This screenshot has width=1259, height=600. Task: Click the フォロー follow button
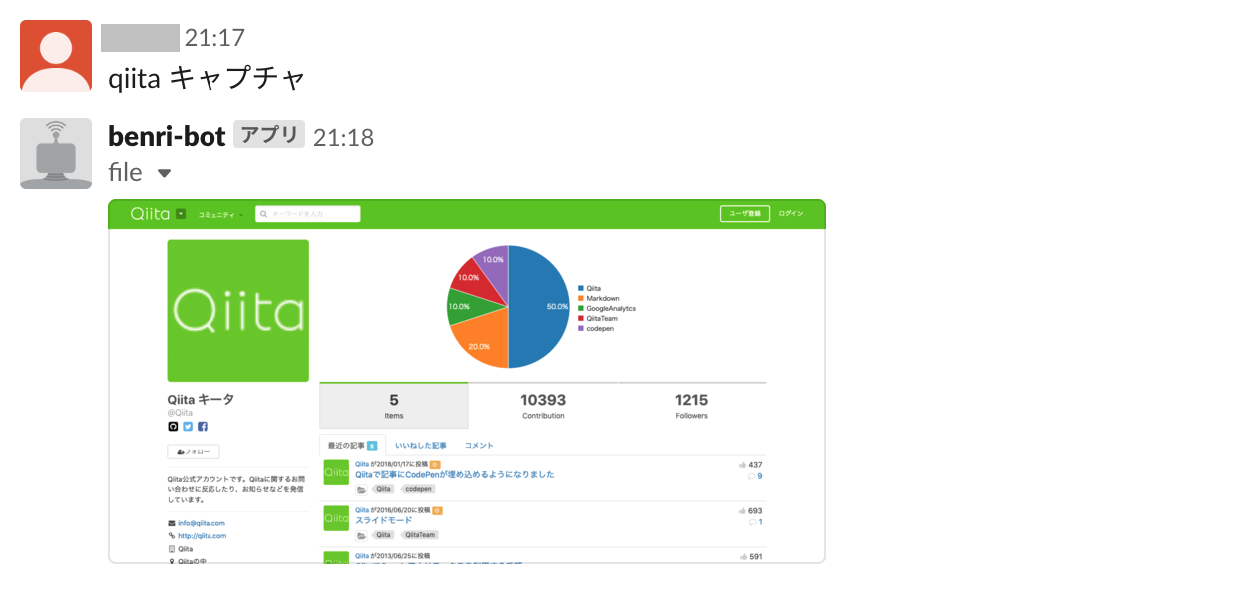(194, 451)
